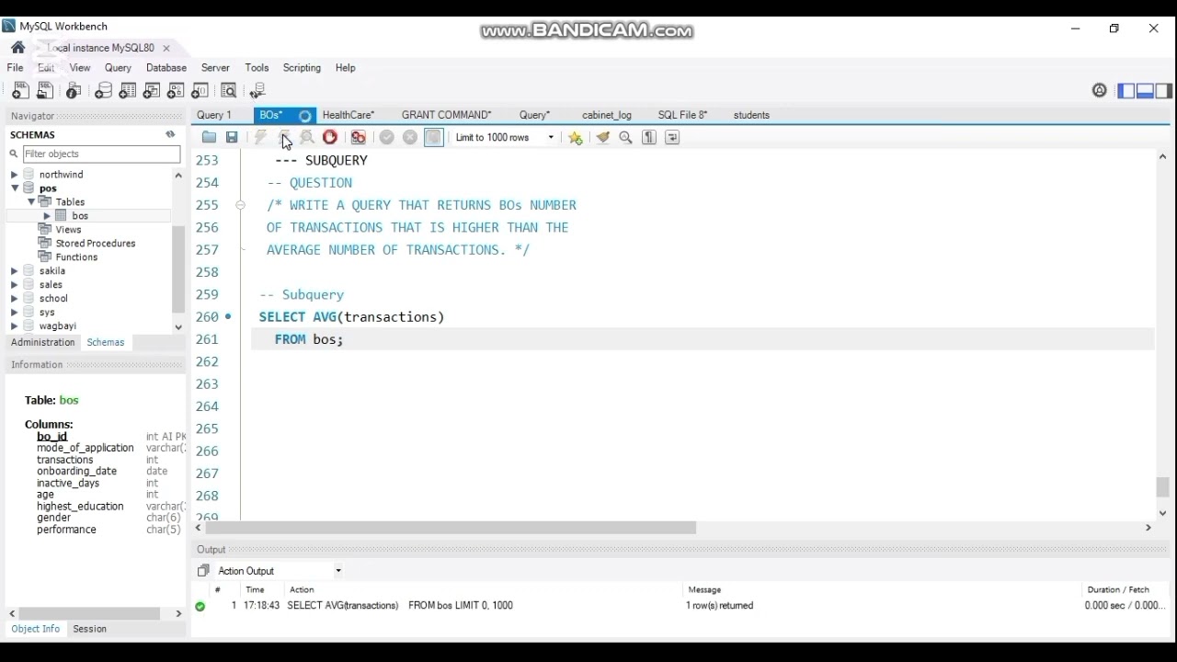This screenshot has width=1177, height=662.
Task: Create a new view icon
Action: tap(152, 90)
